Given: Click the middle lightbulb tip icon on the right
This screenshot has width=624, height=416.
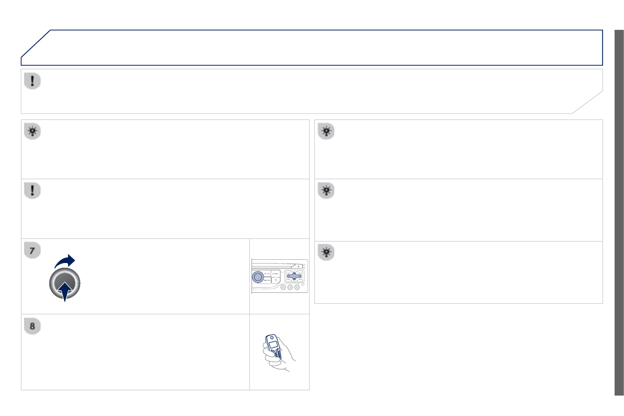Looking at the screenshot, I should pyautogui.click(x=326, y=191).
